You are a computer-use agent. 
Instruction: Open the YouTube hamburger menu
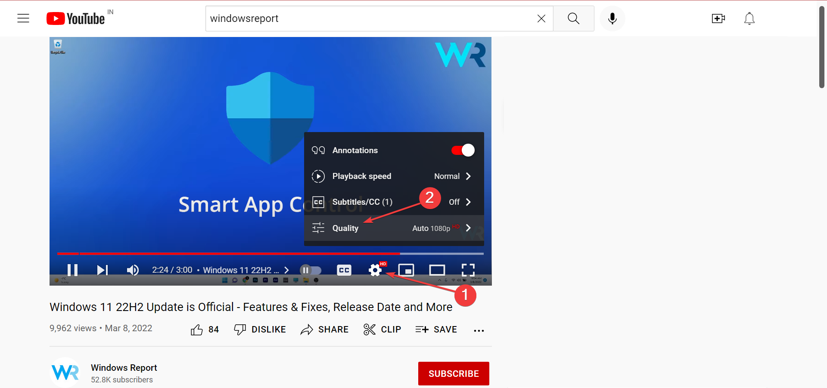point(23,18)
